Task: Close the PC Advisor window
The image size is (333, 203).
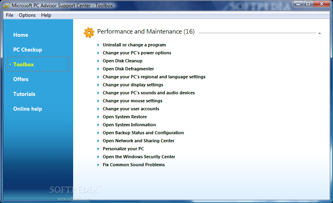Action: [x=321, y=4]
